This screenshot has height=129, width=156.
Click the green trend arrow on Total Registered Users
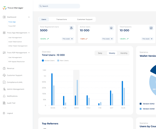pyautogui.click(x=48, y=39)
